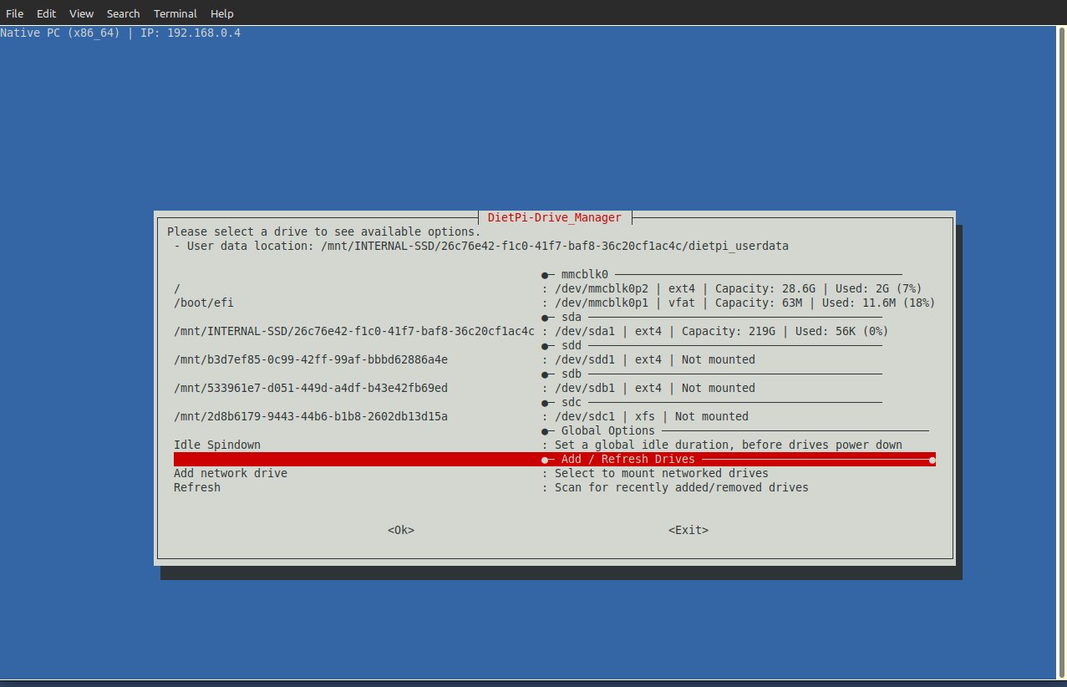Click the /dev/sdb1 Not mounted text
Viewport: 1067px width, 687px height.
[655, 388]
